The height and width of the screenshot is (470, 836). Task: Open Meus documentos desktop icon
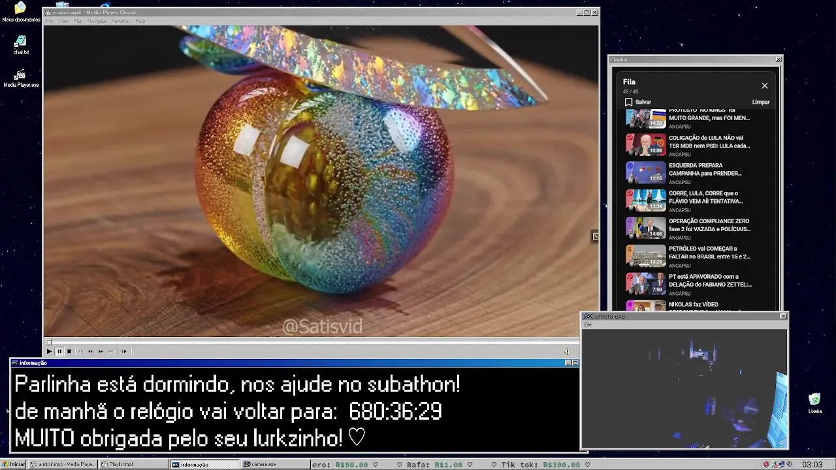(x=21, y=12)
